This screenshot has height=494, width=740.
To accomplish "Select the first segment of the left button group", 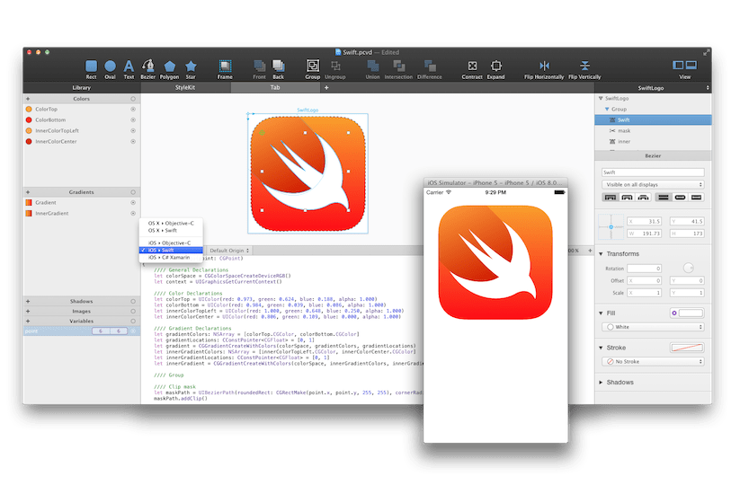I will (611, 198).
